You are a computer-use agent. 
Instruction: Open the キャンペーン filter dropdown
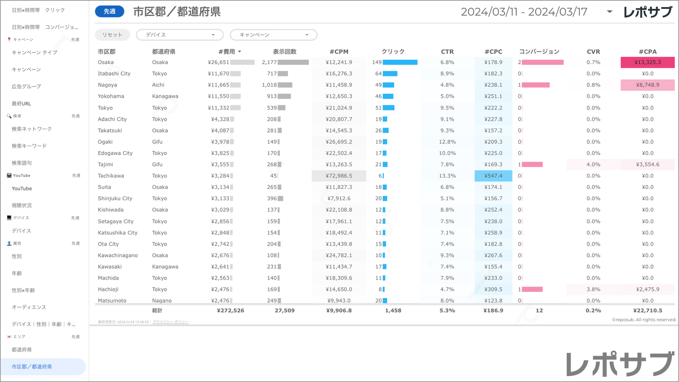tap(273, 35)
